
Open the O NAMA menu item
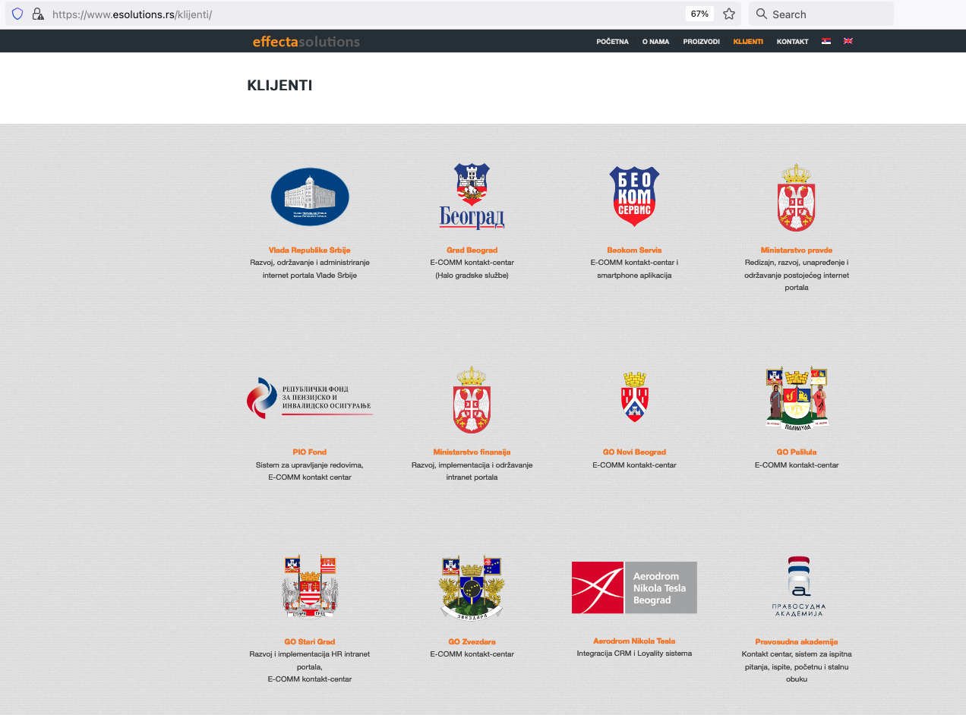(x=655, y=42)
